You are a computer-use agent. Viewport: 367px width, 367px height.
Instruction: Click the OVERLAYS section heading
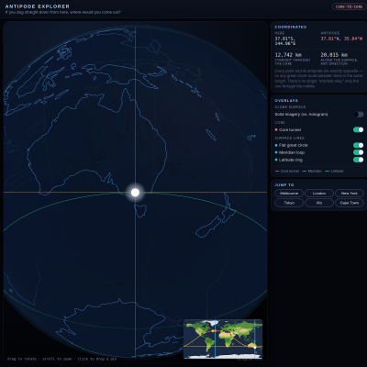(x=286, y=101)
